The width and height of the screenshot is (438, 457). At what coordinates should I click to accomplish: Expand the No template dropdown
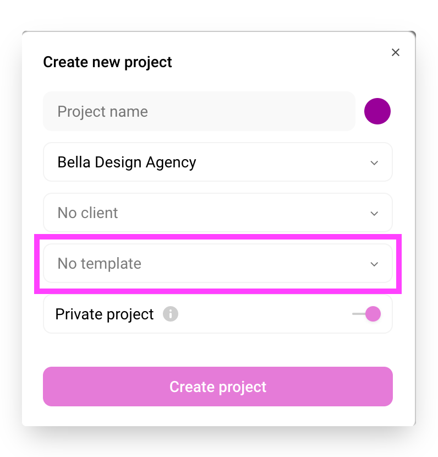coord(217,264)
